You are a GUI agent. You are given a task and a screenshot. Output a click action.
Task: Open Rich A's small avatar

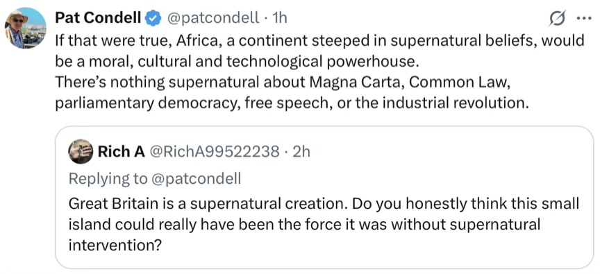click(x=81, y=152)
